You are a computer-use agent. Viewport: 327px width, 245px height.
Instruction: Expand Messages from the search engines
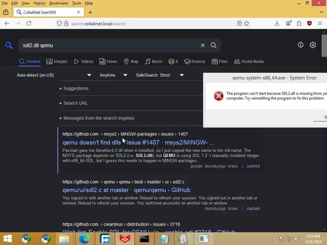point(97,118)
